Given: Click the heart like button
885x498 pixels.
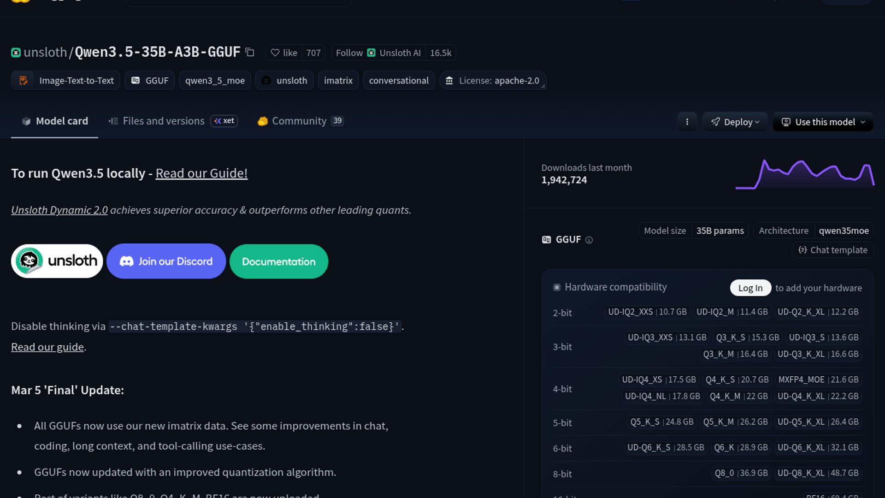Looking at the screenshot, I should pos(284,53).
